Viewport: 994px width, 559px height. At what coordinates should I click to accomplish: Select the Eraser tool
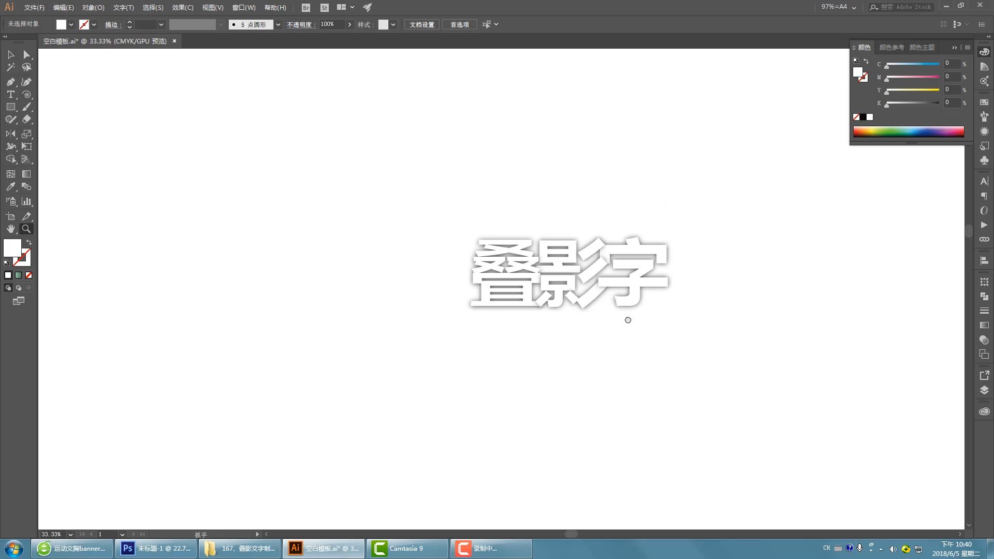point(26,120)
